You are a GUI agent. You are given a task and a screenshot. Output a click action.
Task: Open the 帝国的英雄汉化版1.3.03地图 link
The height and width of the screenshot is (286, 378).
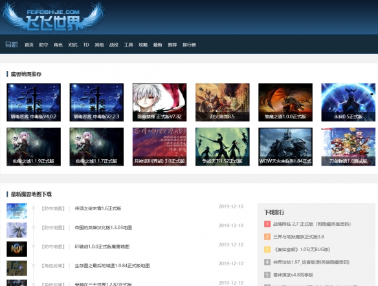(103, 228)
